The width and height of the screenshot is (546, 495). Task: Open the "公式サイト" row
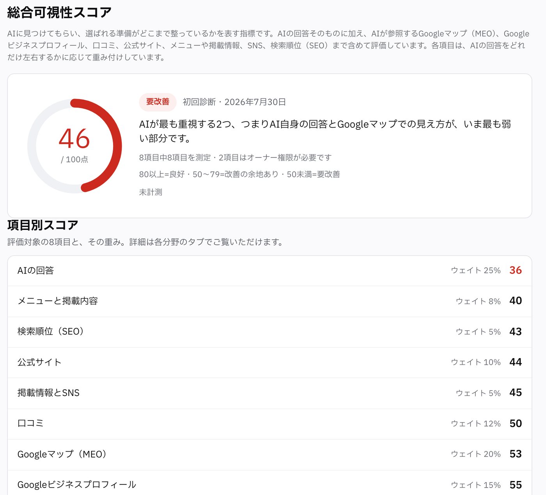click(269, 362)
